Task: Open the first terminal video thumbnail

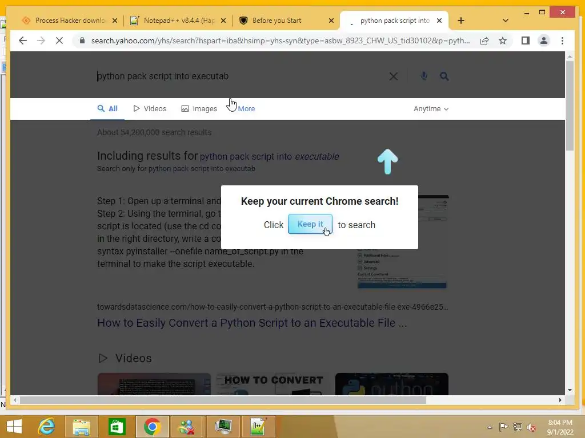Action: tap(154, 384)
